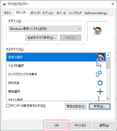117x131 pixels.
Task: Confirm with the OK button
Action: pos(56,125)
